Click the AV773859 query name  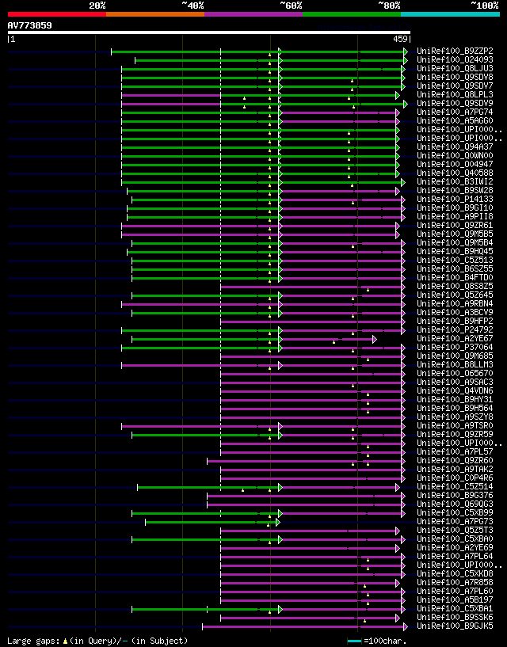point(30,25)
